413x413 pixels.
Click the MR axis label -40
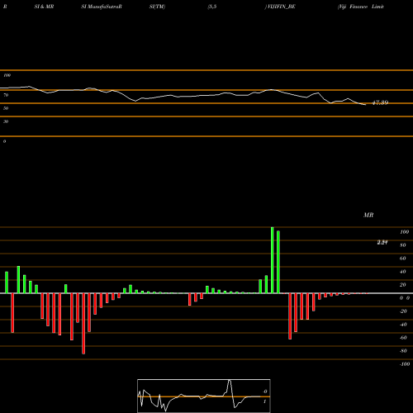pos(403,325)
